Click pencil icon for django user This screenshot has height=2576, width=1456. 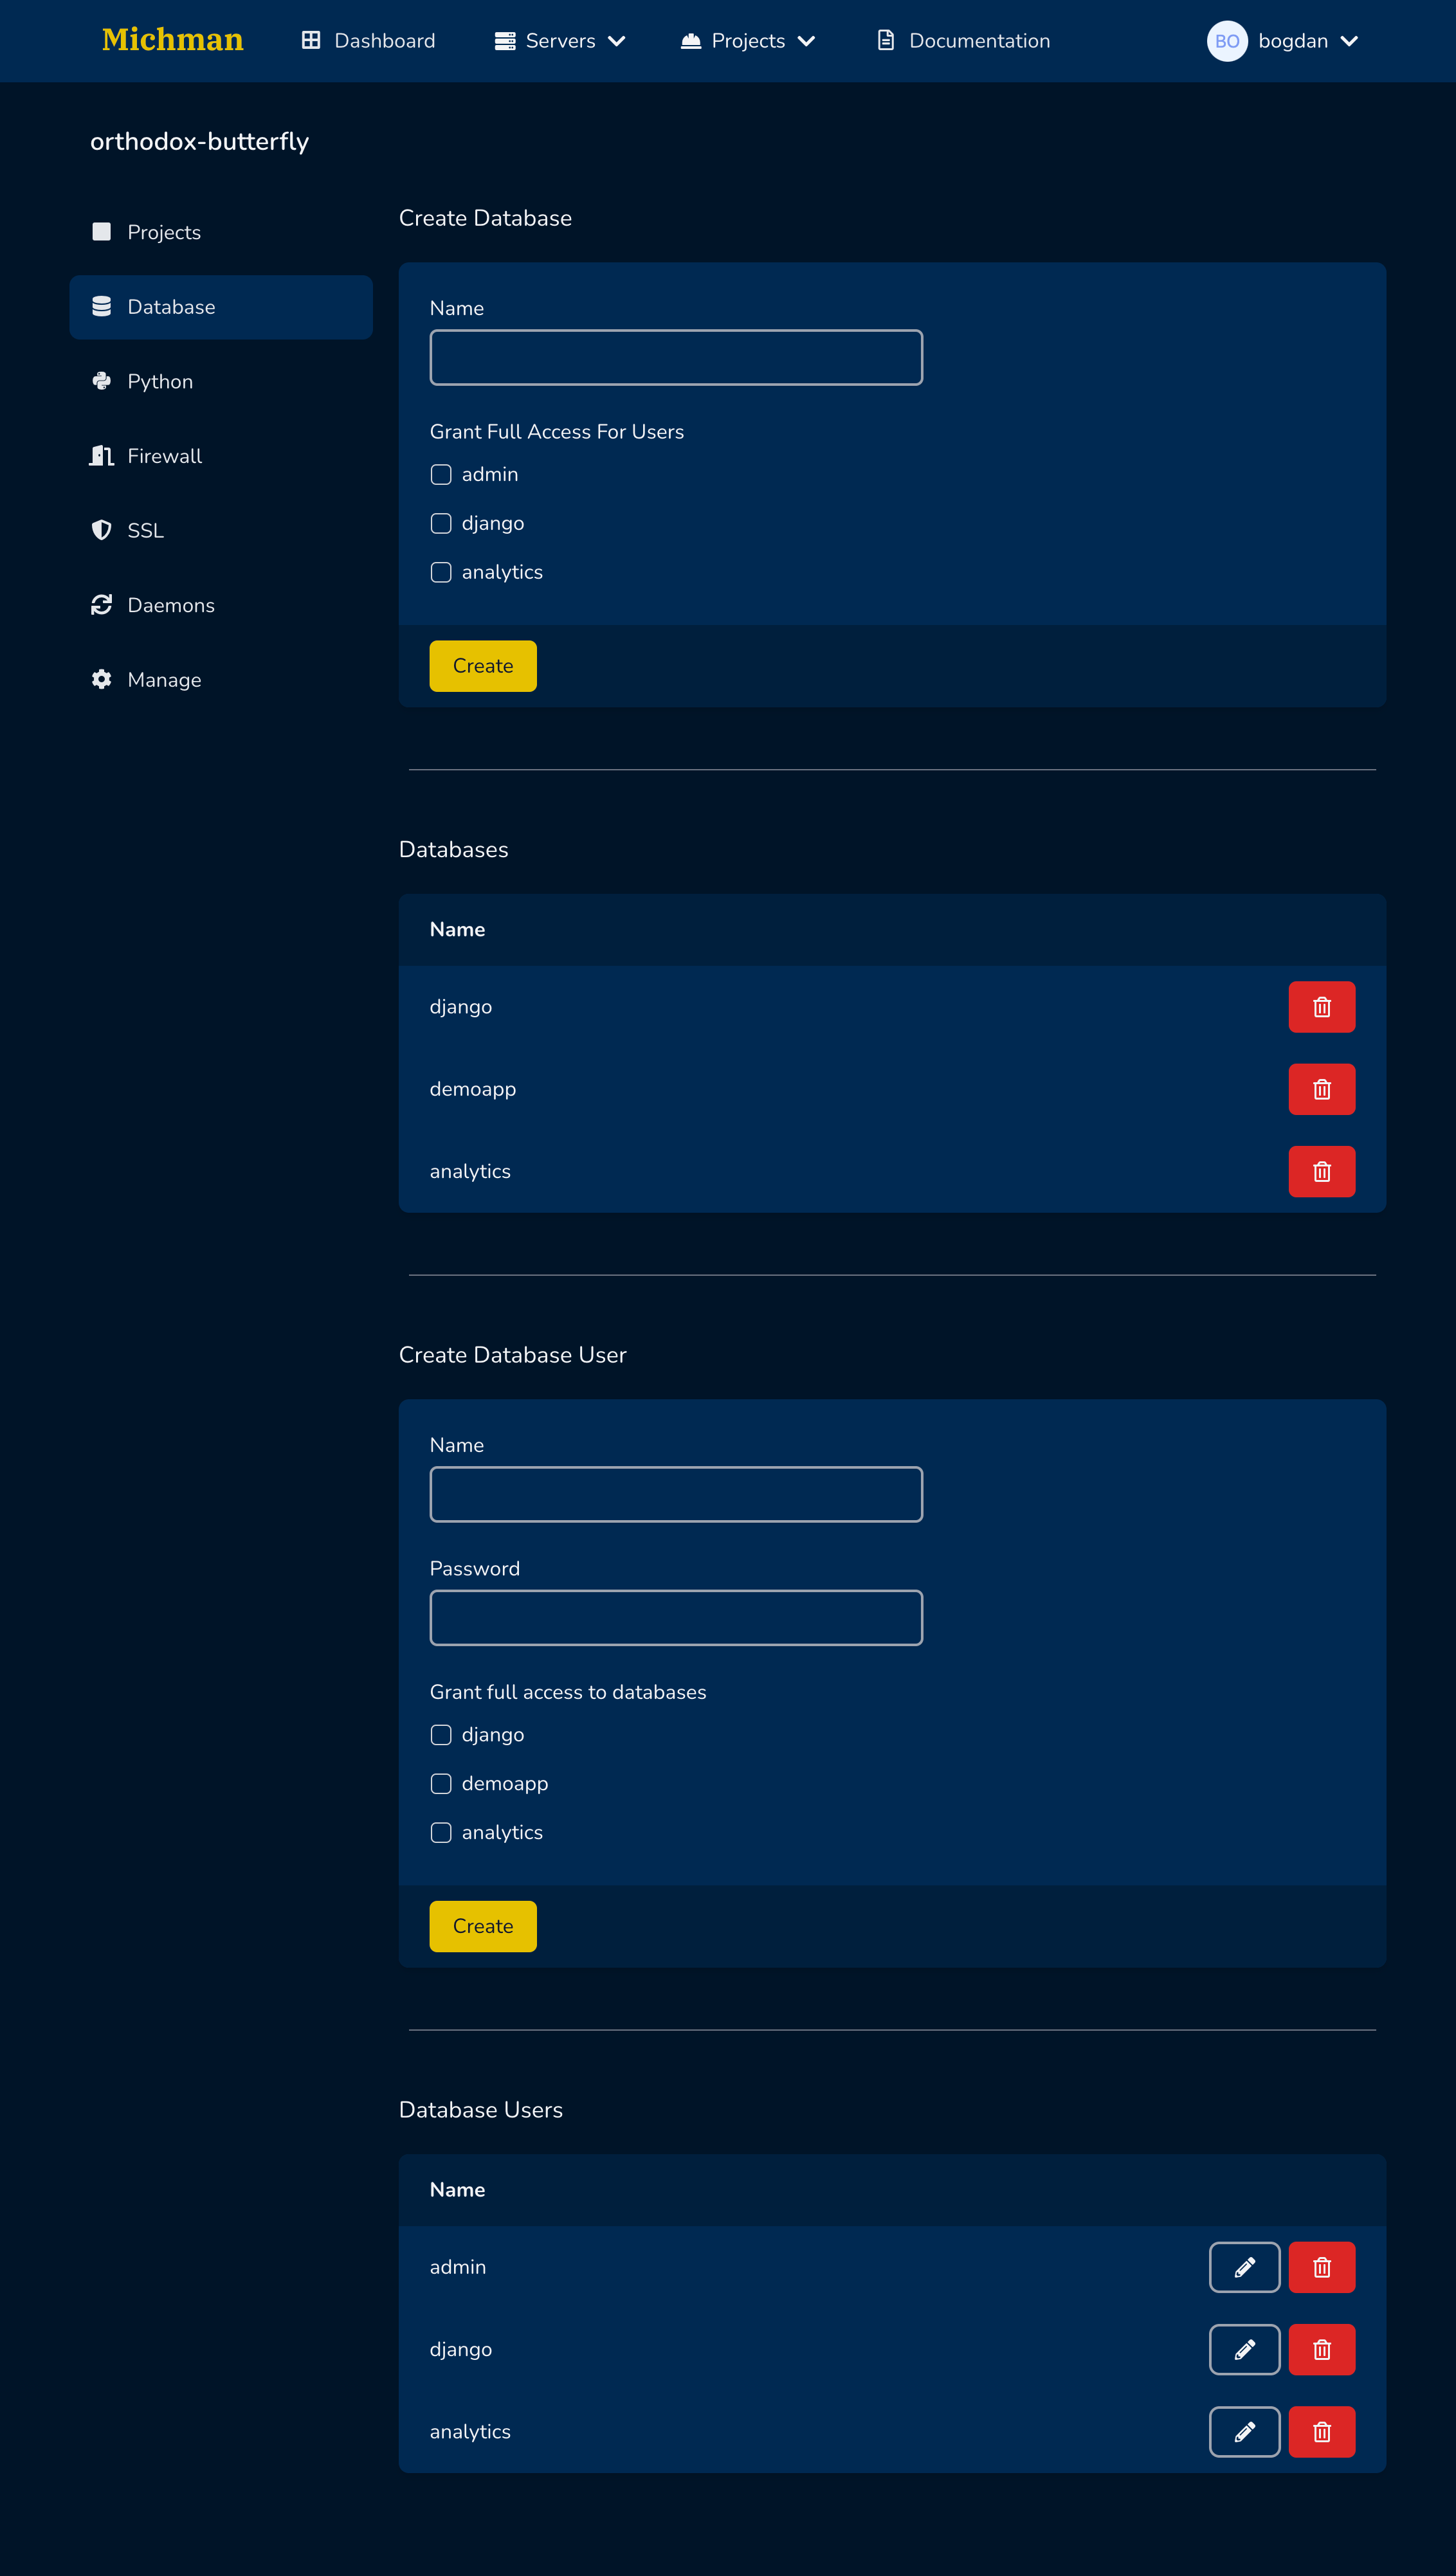[x=1244, y=2349]
